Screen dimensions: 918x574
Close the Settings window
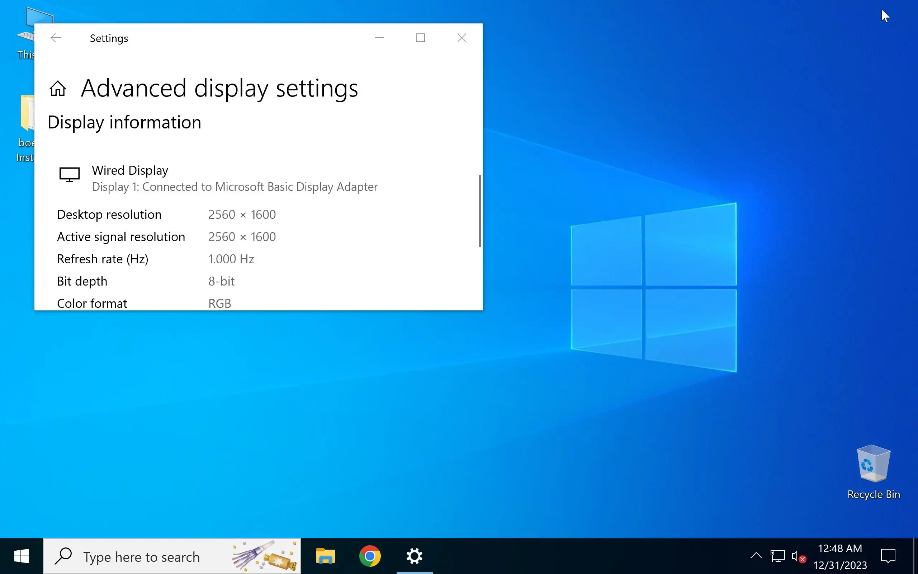(462, 38)
